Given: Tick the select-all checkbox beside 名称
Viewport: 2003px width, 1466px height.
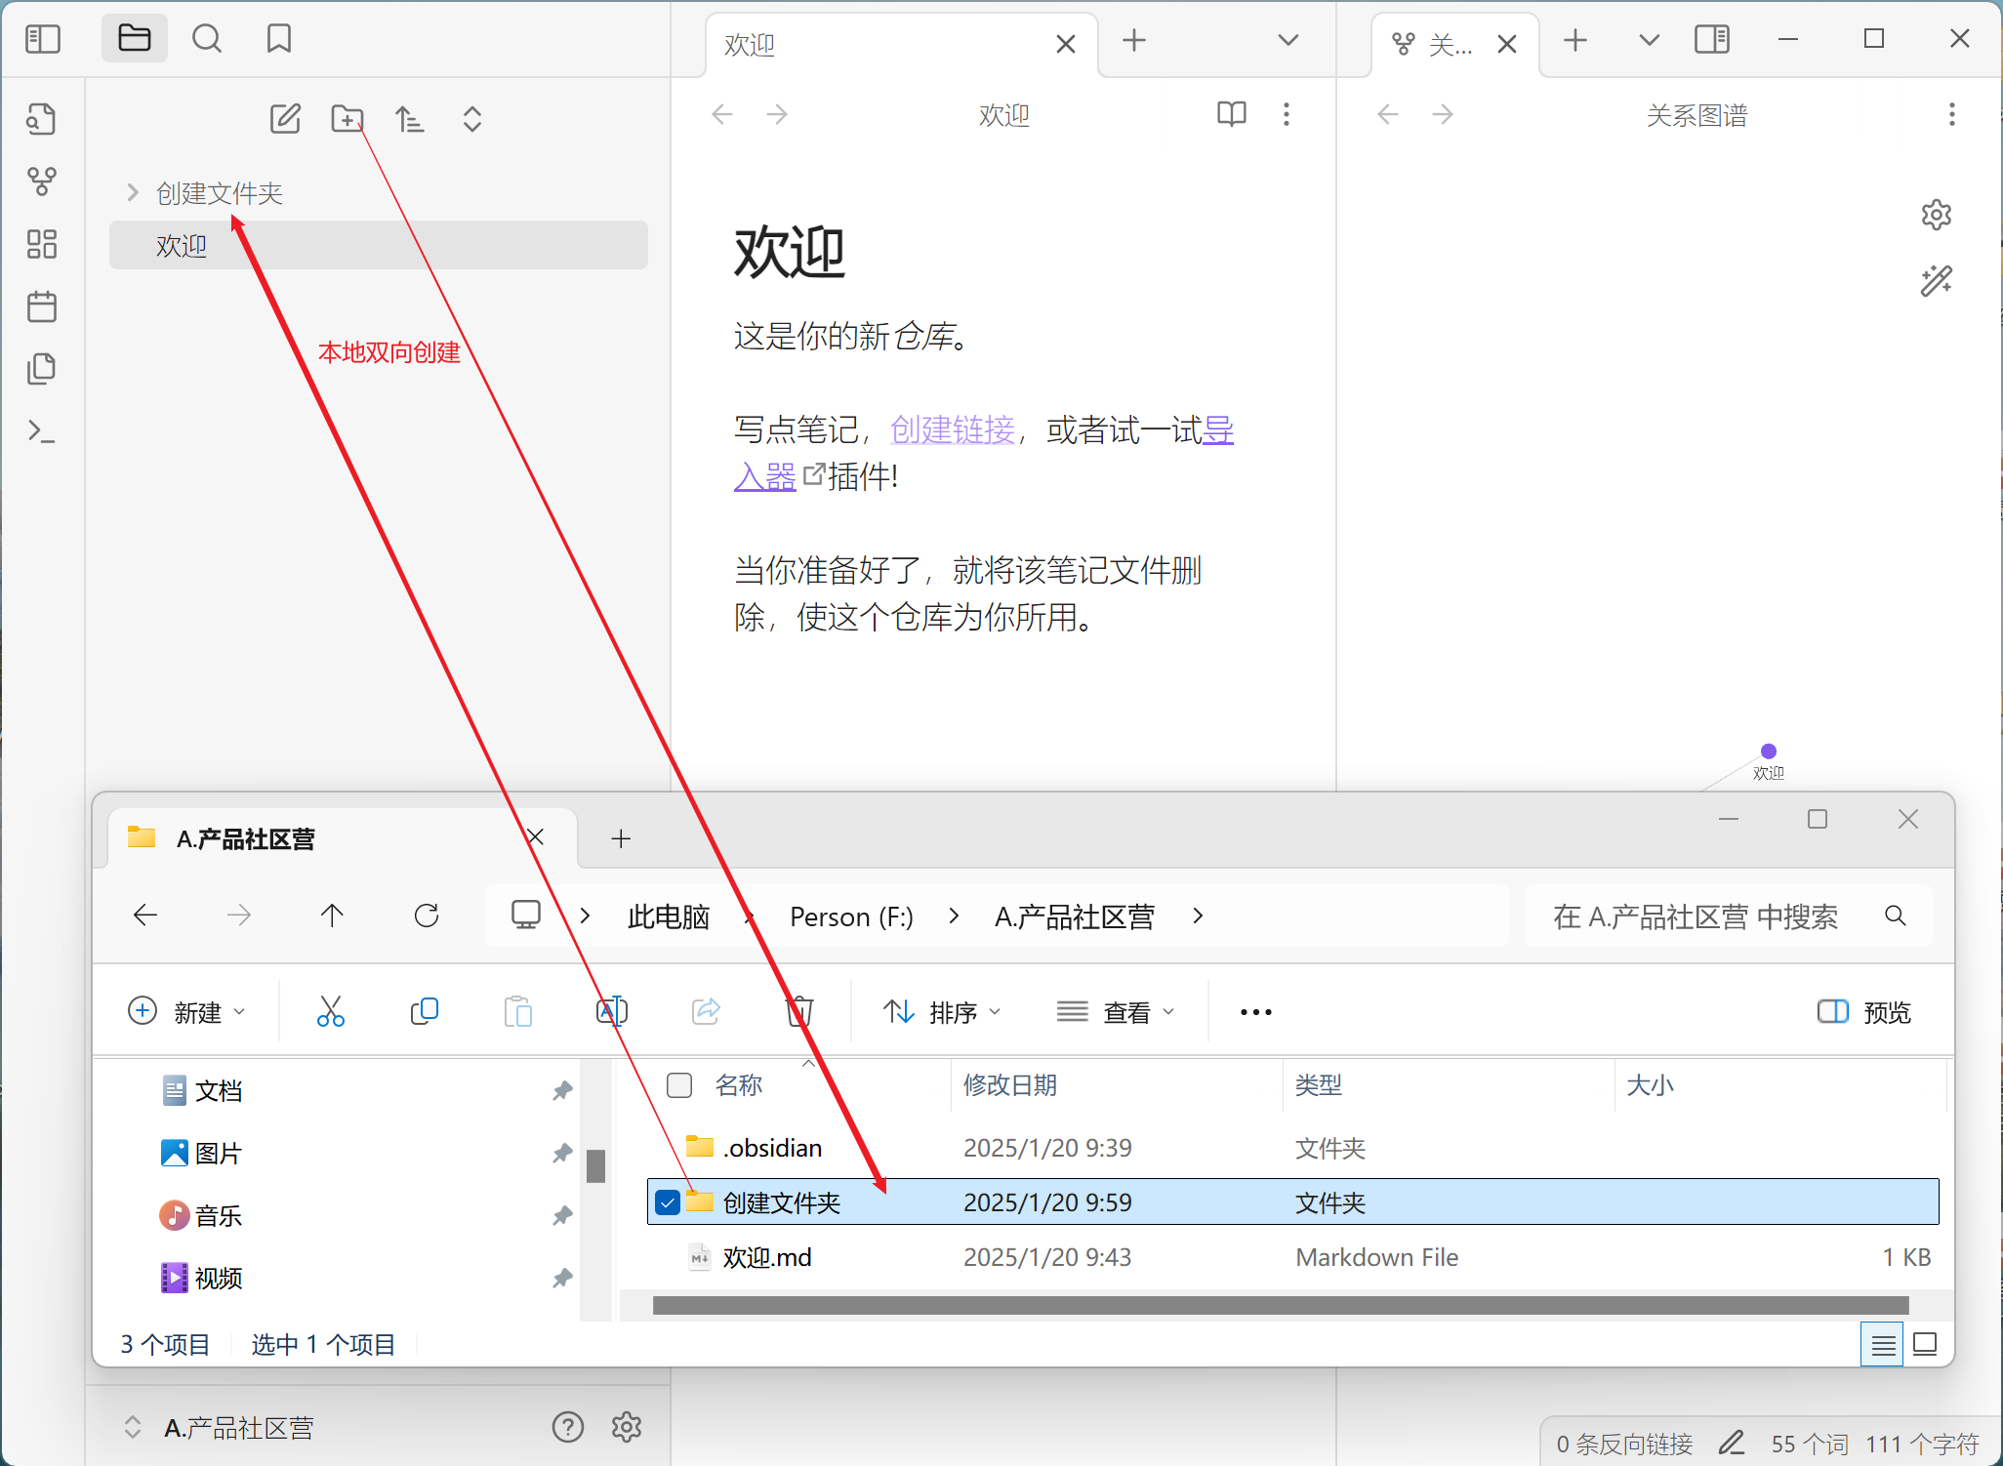Looking at the screenshot, I should click(x=679, y=1085).
